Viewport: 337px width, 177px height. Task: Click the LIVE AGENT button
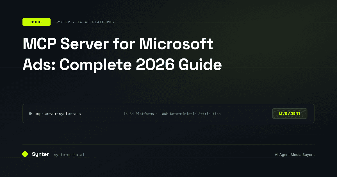290,114
